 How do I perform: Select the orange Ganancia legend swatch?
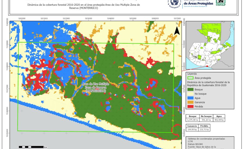pos(190,103)
